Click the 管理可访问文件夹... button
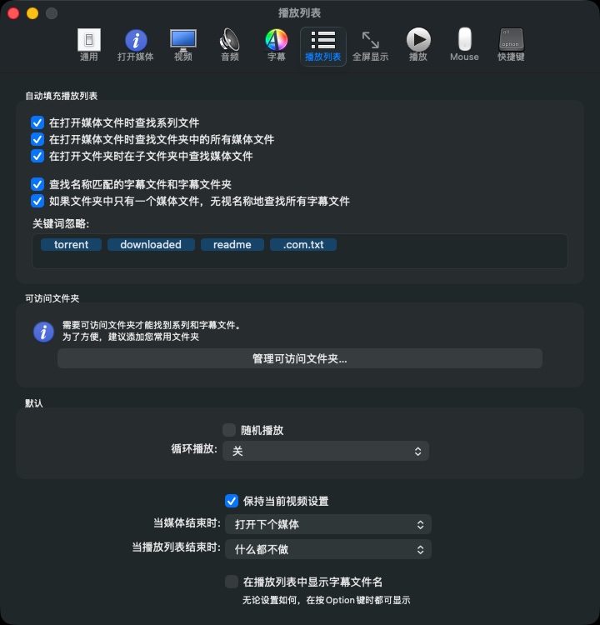This screenshot has width=600, height=625. [x=299, y=358]
